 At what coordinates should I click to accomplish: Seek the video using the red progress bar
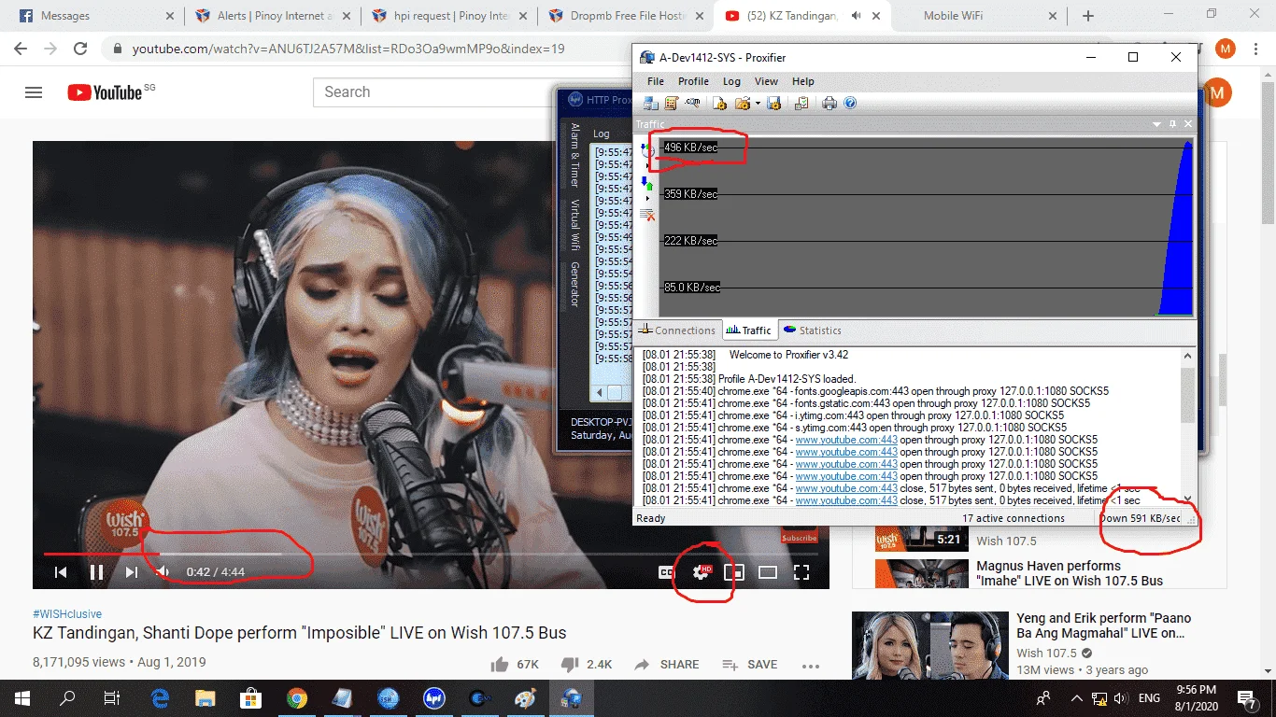(x=431, y=554)
